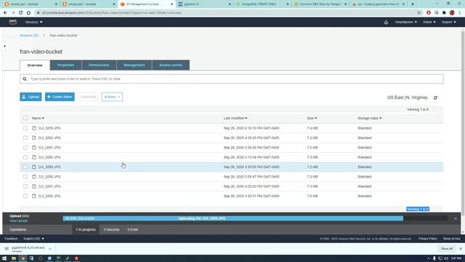Viewport: 465px width, 262px height.
Task: Click the AWS logo home icon
Action: [x=13, y=22]
